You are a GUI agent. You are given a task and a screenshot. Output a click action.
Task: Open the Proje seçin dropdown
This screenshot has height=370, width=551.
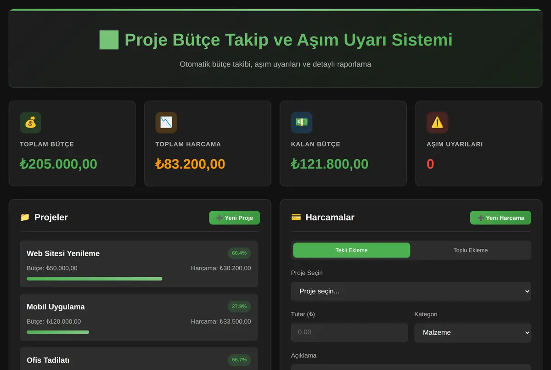click(411, 292)
